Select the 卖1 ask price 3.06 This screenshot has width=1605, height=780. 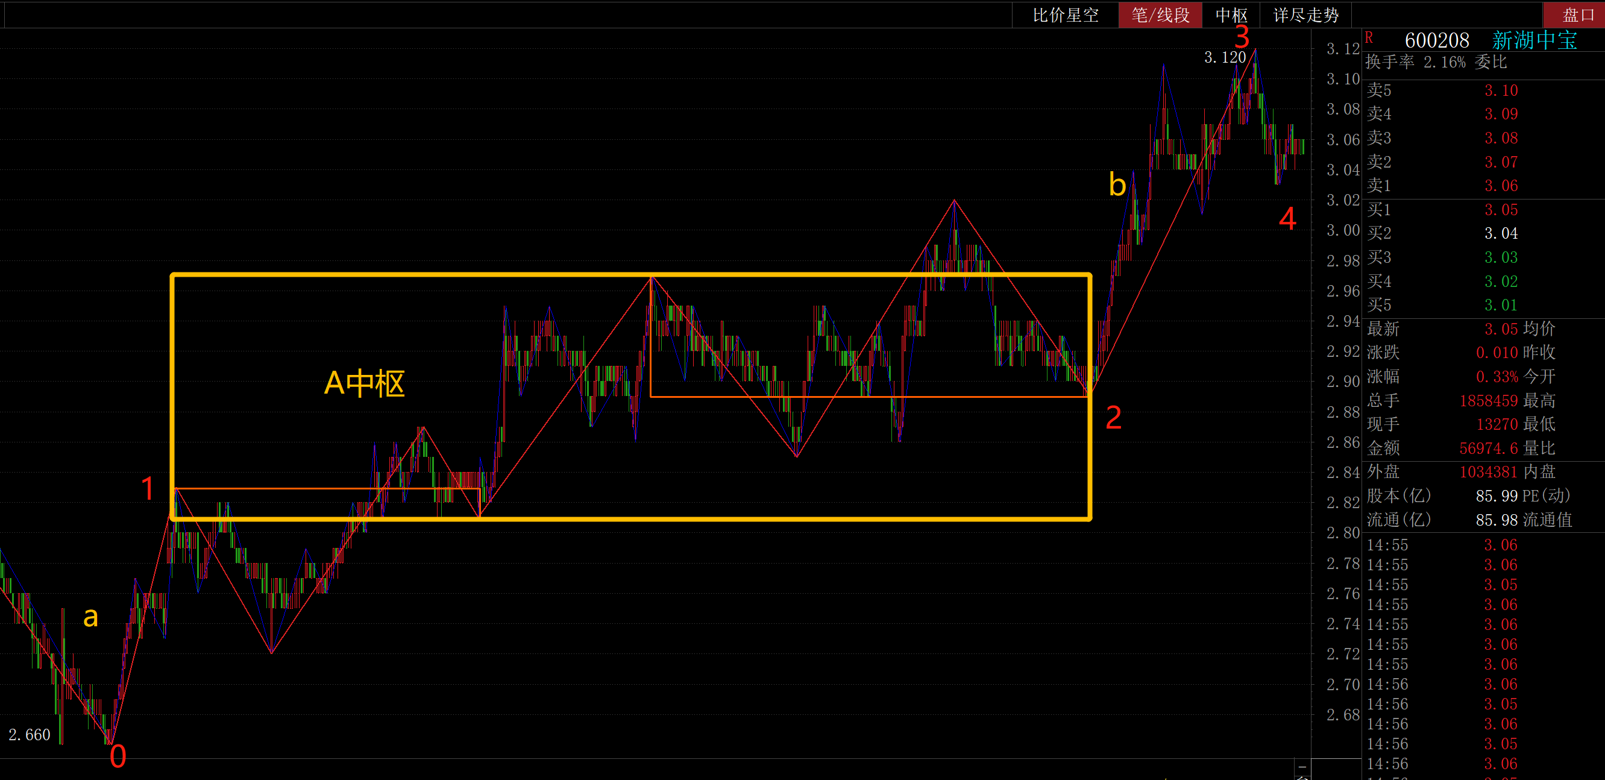(x=1501, y=186)
